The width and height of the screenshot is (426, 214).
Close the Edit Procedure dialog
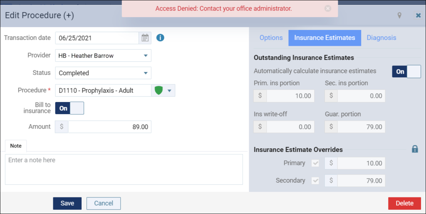(x=419, y=15)
